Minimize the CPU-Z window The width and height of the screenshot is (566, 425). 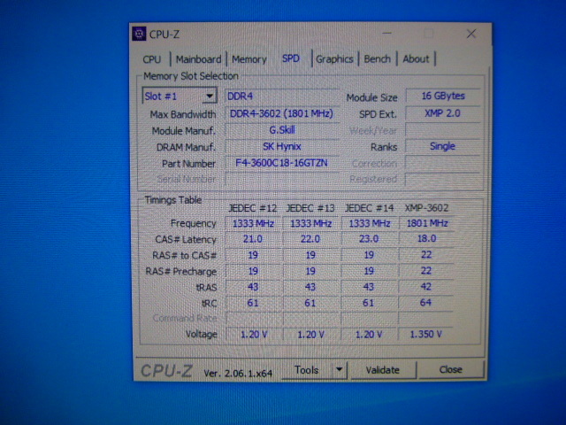tap(387, 34)
